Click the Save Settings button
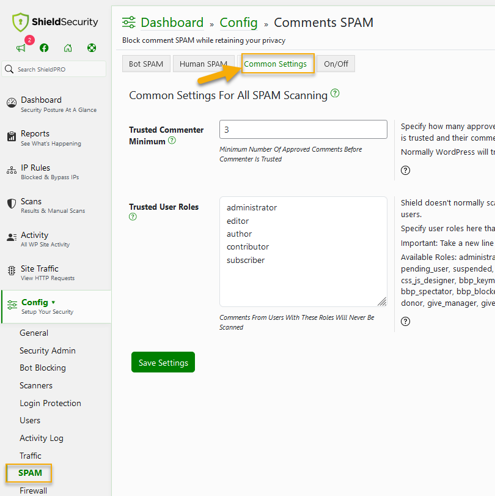495x496 pixels. coord(163,362)
